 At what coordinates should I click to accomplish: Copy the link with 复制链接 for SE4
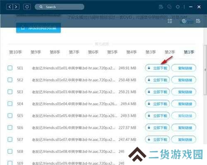coord(184,104)
